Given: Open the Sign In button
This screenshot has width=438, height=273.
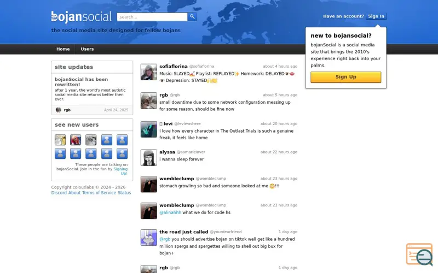Looking at the screenshot, I should [x=376, y=16].
